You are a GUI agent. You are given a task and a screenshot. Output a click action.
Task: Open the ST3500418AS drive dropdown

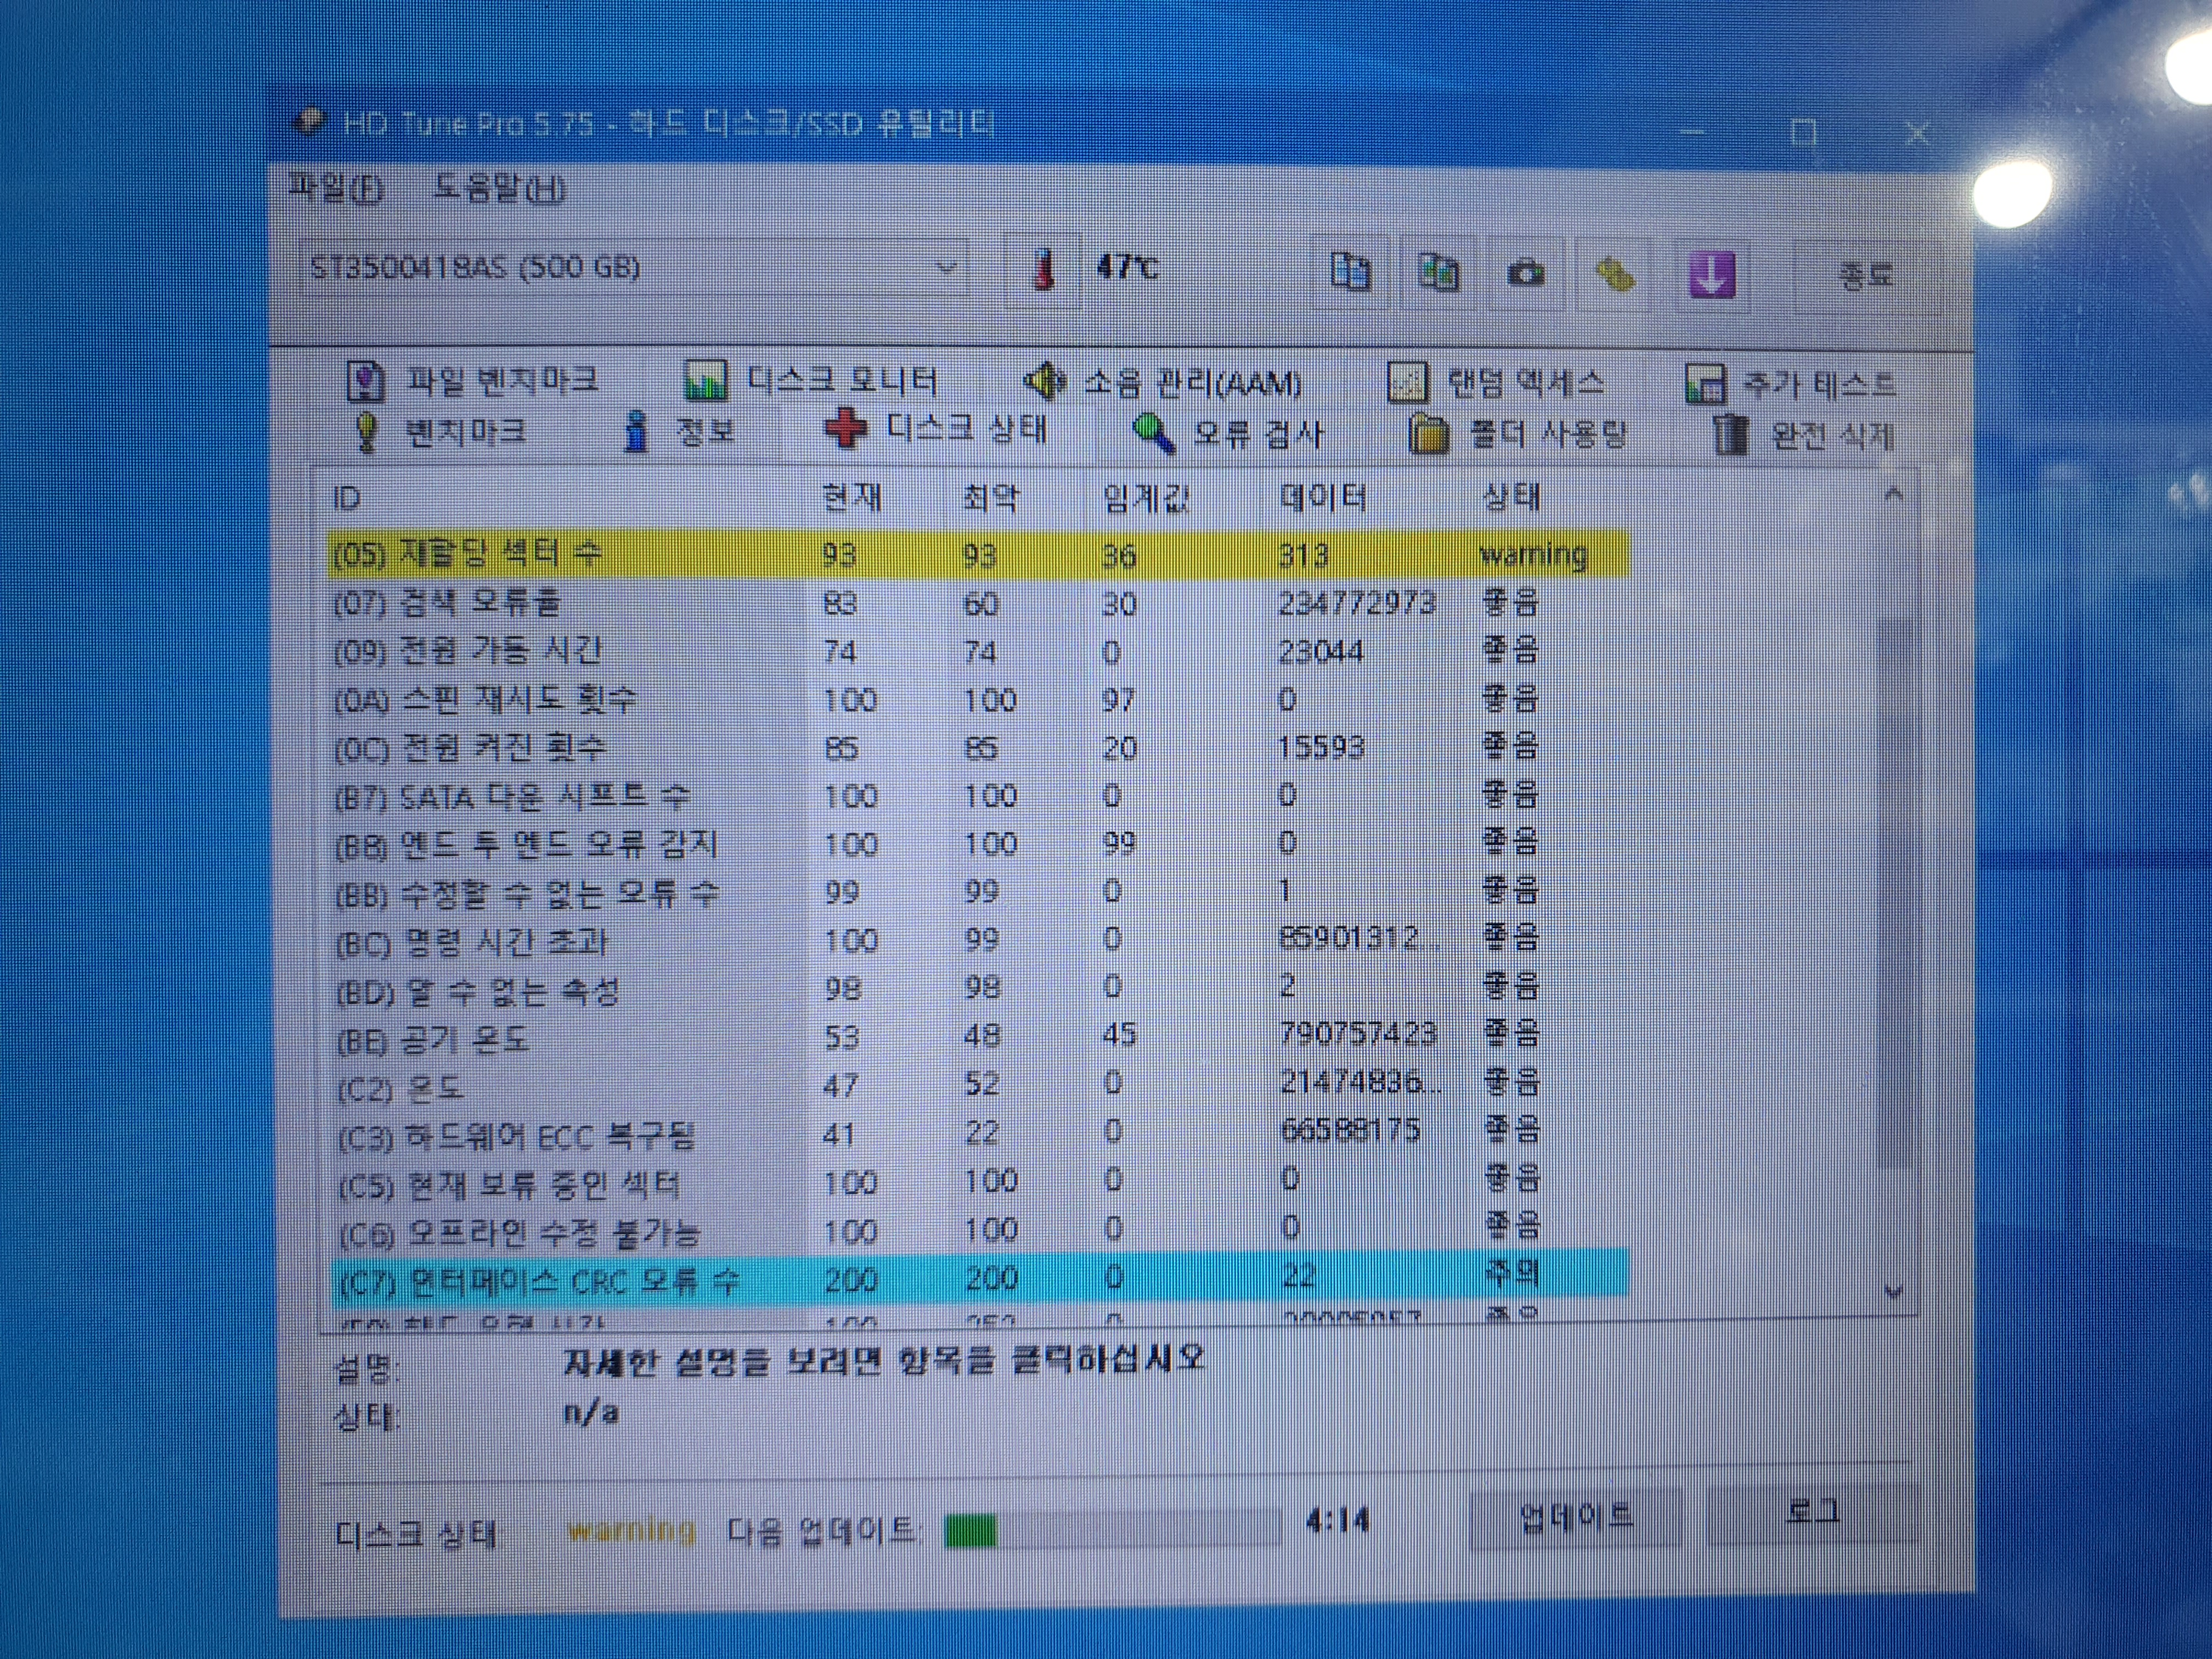(x=944, y=268)
